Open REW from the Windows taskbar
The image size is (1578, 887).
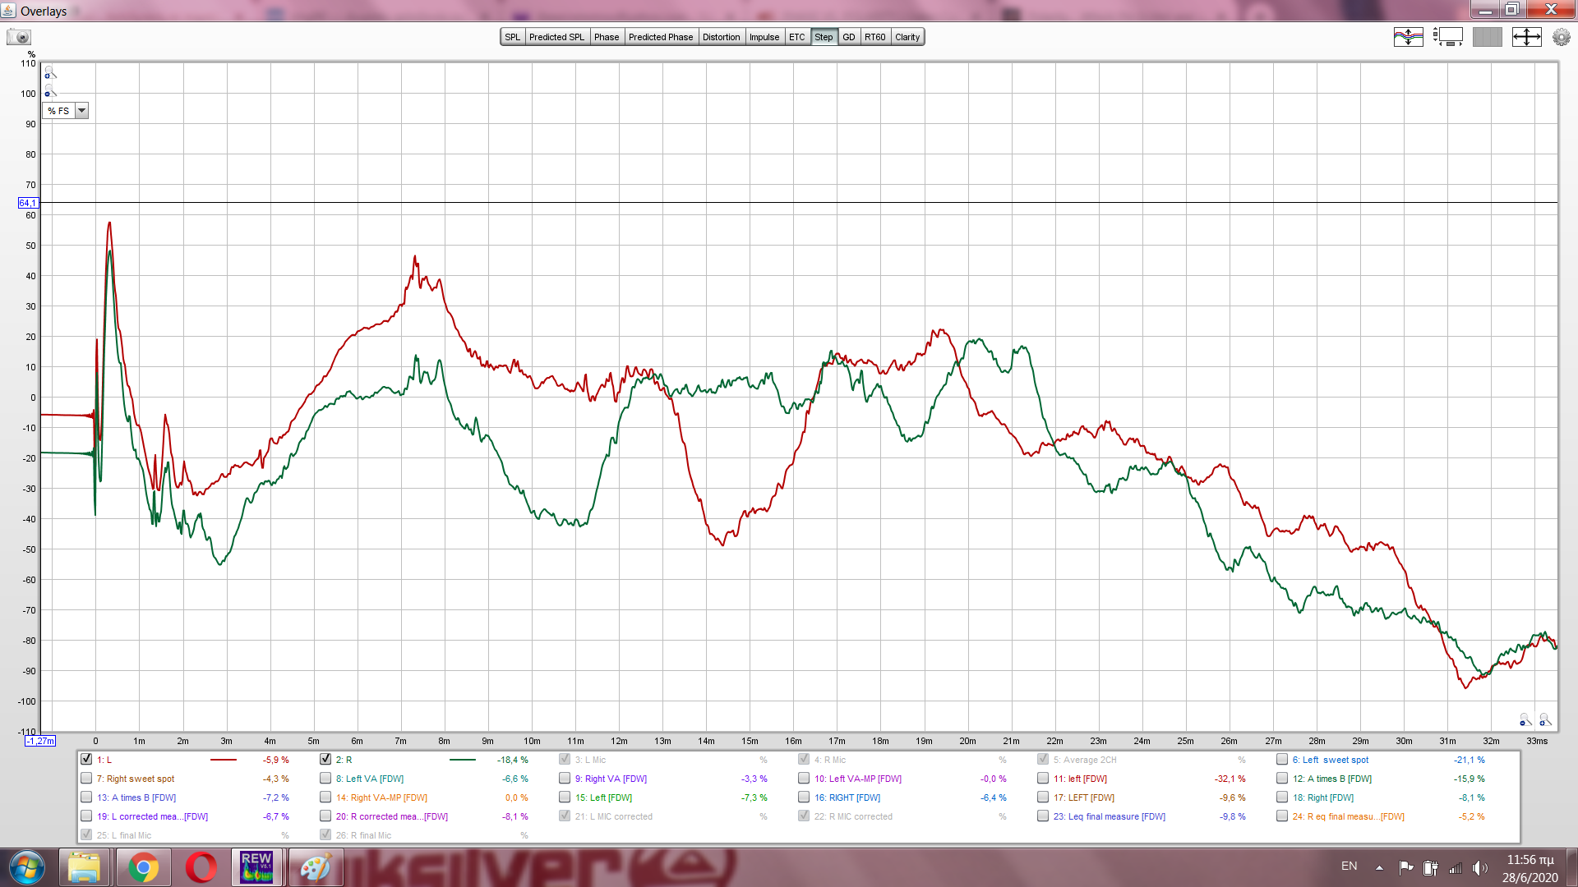[256, 866]
